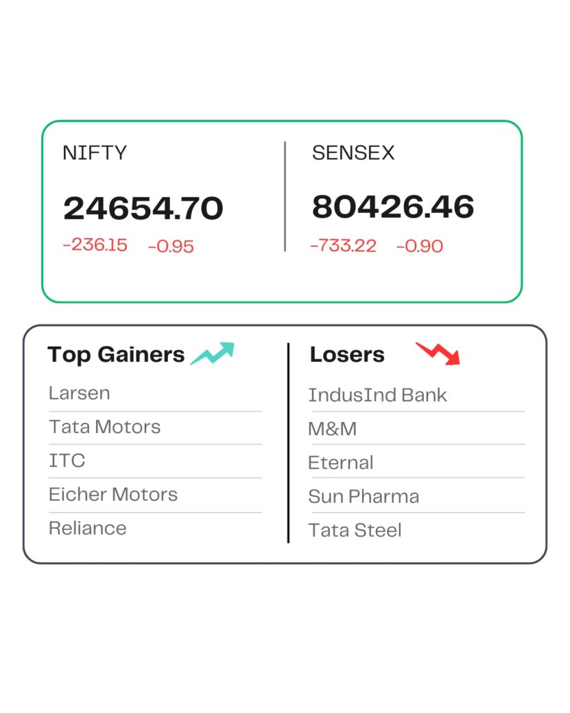
Task: Click NIFTY value 24654.70
Action: click(x=143, y=208)
